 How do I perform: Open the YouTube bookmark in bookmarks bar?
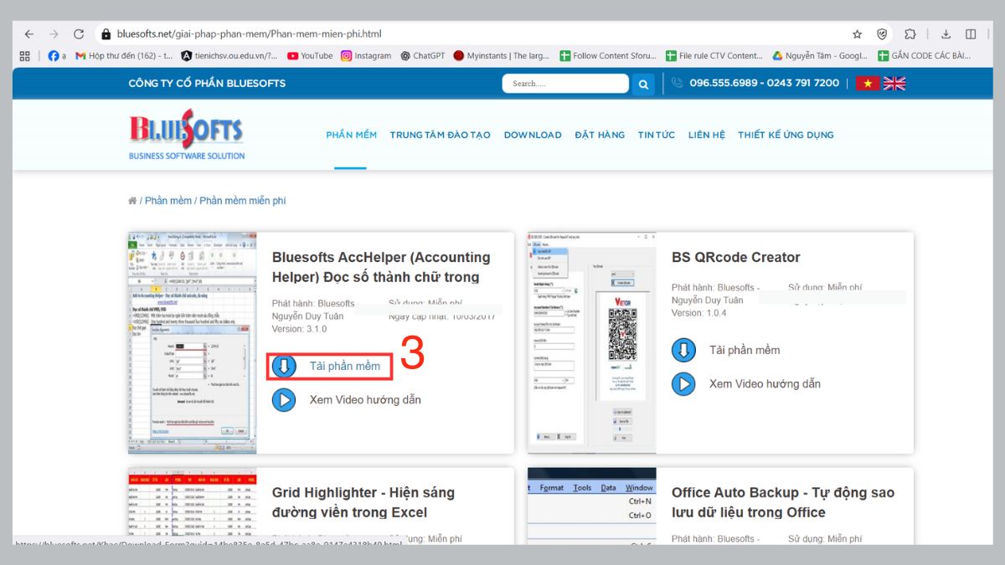tap(310, 56)
